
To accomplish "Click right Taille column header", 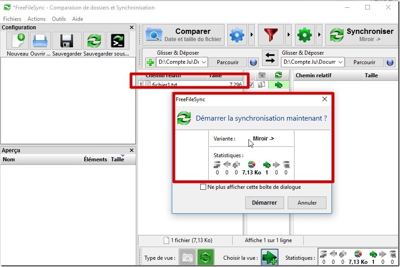I will pos(381,75).
